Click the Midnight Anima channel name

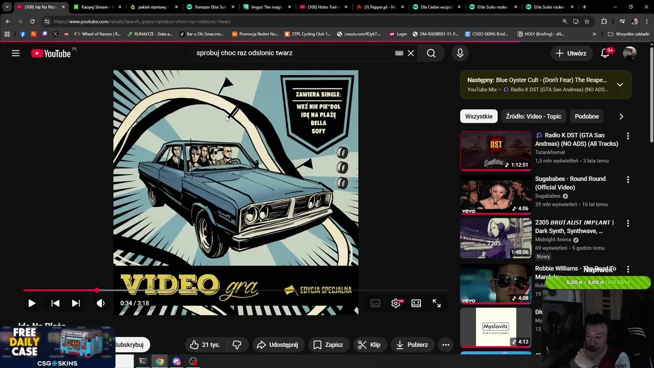click(553, 240)
